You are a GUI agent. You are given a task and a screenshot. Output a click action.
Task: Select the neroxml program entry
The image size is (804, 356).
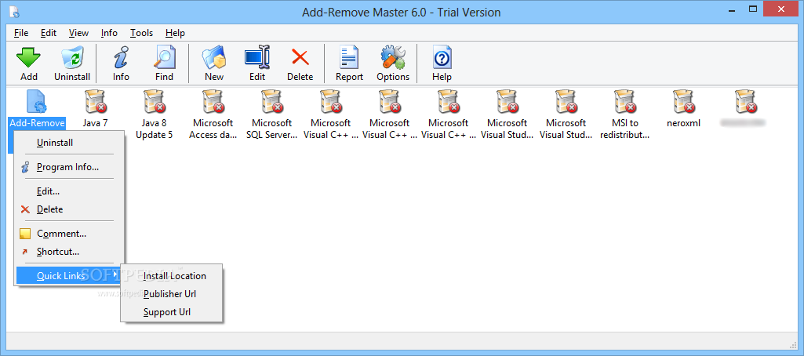[x=683, y=108]
